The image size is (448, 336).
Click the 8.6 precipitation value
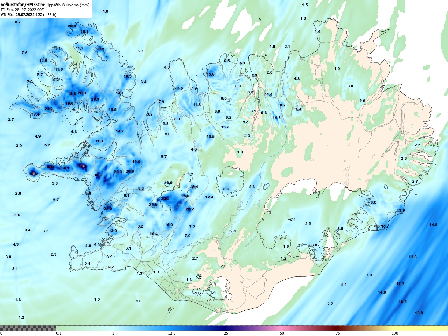pos(226,189)
